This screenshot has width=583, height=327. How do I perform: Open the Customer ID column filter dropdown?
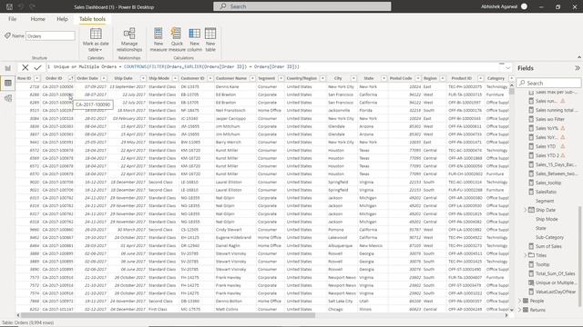pyautogui.click(x=210, y=79)
